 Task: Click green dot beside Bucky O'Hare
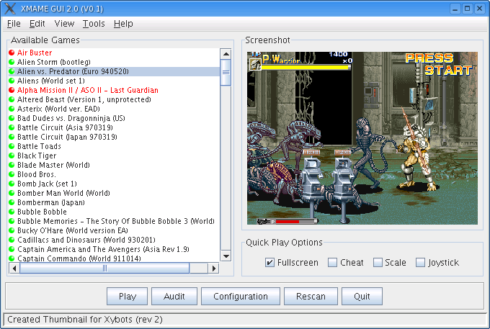12,230
